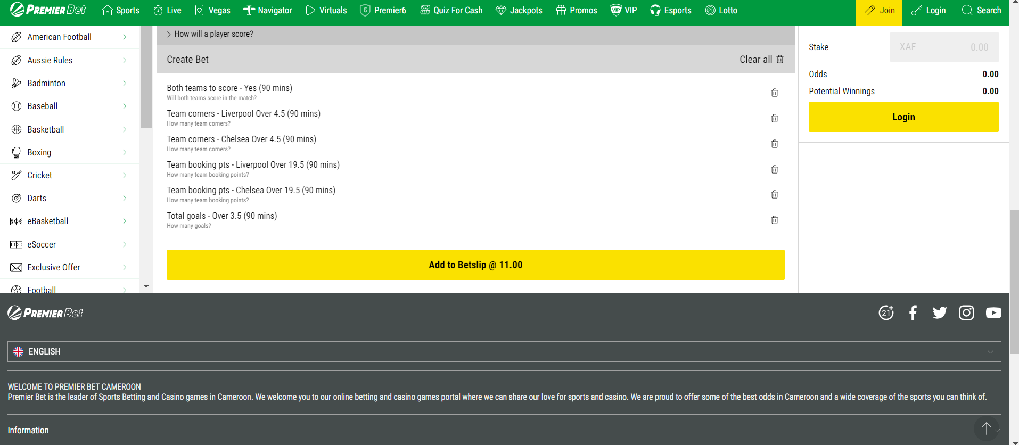The height and width of the screenshot is (445, 1019).
Task: Click the scroll-to-top arrow icon
Action: [986, 428]
